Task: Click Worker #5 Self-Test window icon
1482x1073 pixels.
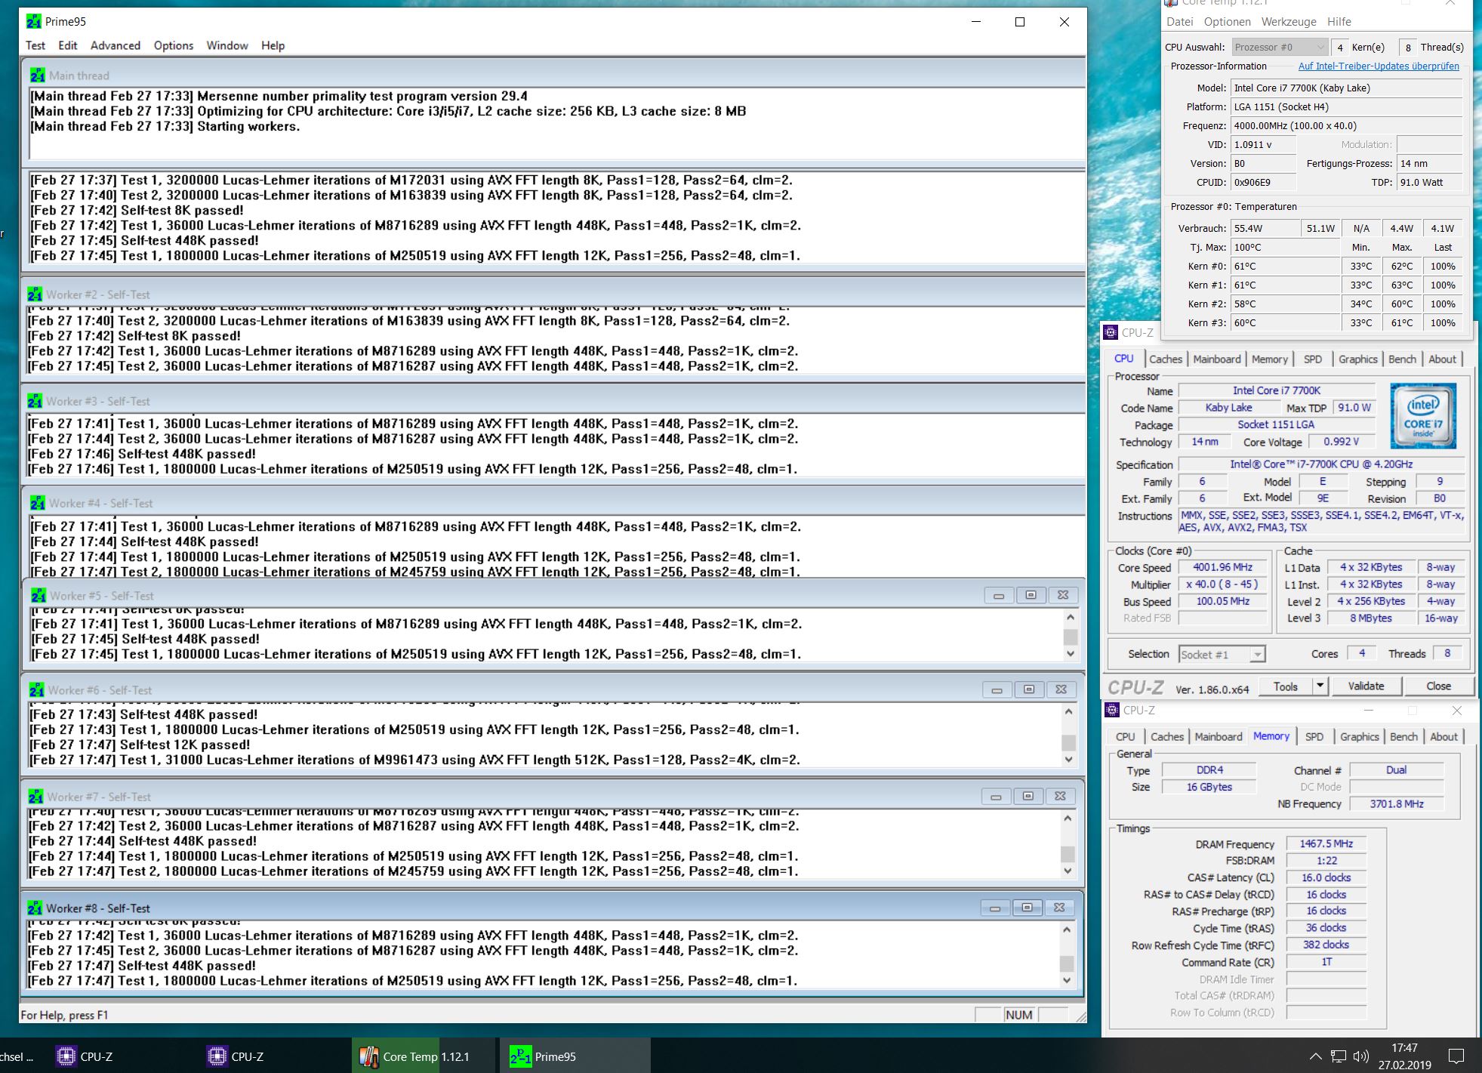Action: 38,596
